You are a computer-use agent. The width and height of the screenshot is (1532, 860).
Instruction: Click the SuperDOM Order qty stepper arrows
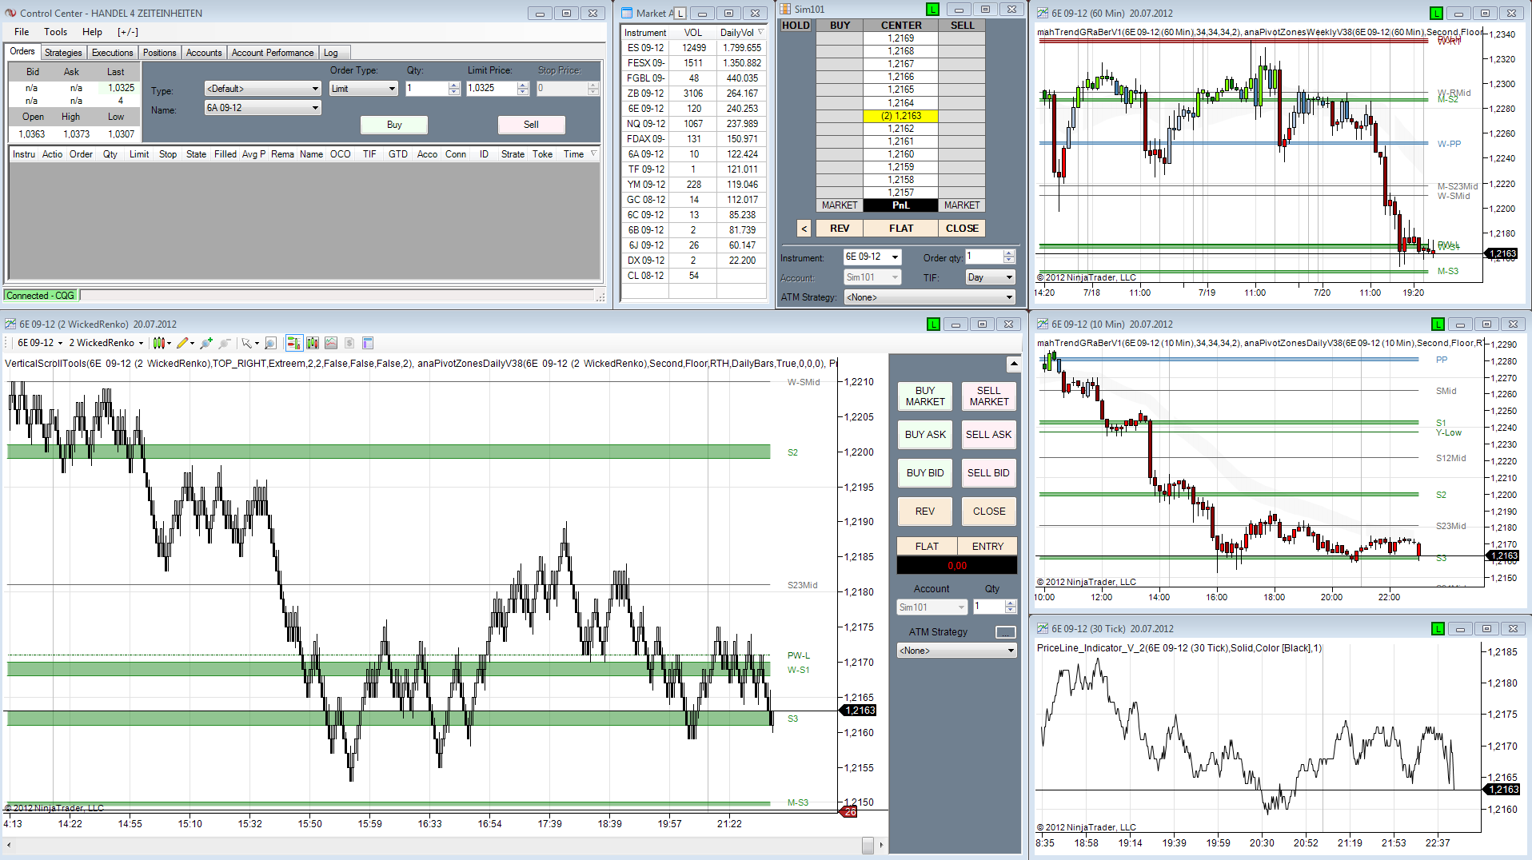1009,257
